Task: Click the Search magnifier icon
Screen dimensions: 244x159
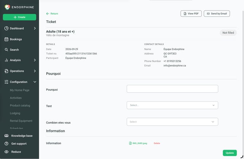Action: pos(7,50)
